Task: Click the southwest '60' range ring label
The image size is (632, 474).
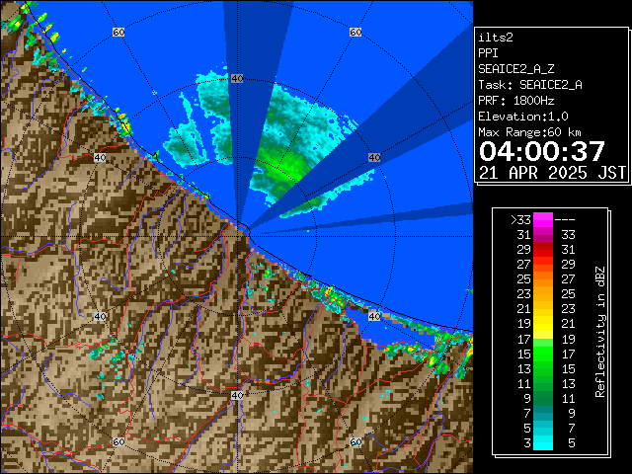Action: (x=118, y=441)
